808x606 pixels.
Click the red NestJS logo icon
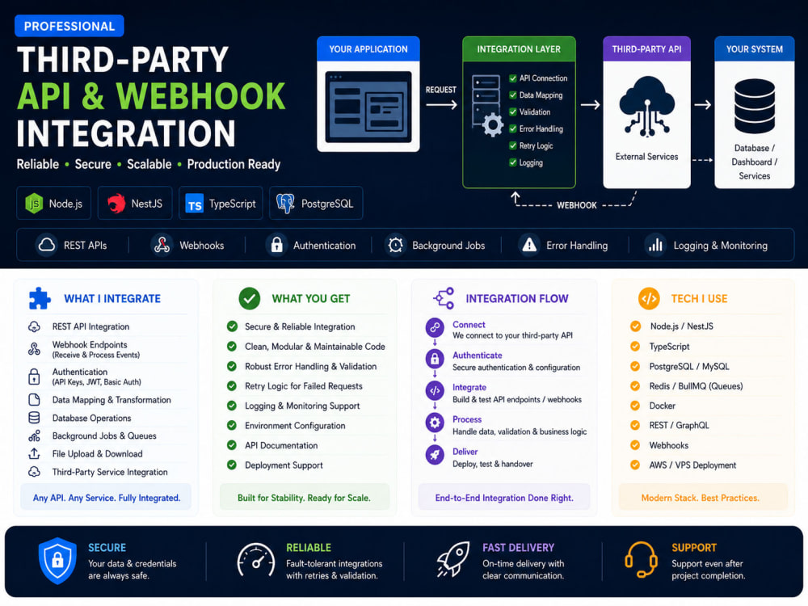(116, 204)
